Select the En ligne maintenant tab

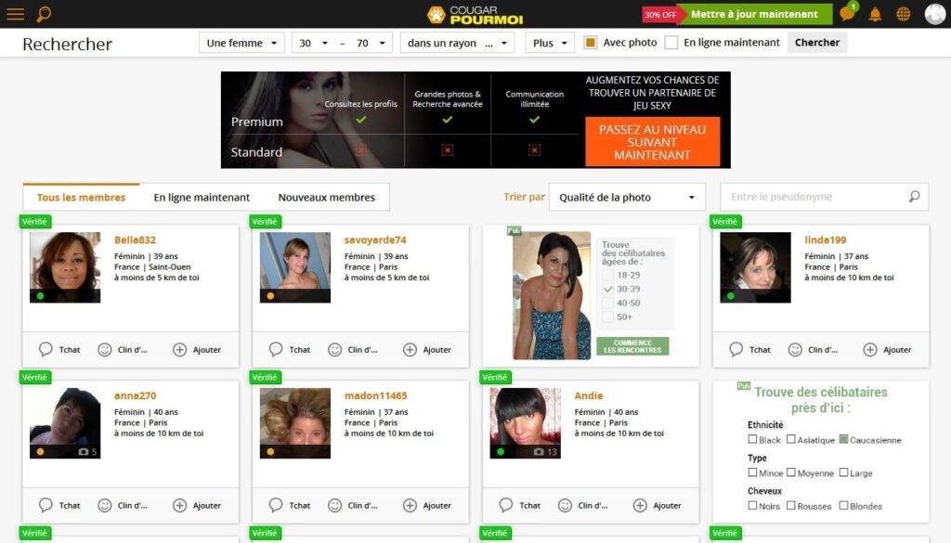pos(202,197)
